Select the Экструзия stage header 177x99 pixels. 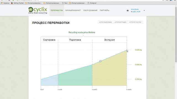point(110,40)
